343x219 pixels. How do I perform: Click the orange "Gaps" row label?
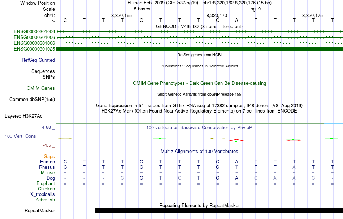coord(49,157)
